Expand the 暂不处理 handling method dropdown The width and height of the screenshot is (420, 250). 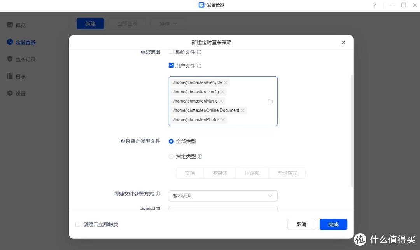[x=223, y=196]
